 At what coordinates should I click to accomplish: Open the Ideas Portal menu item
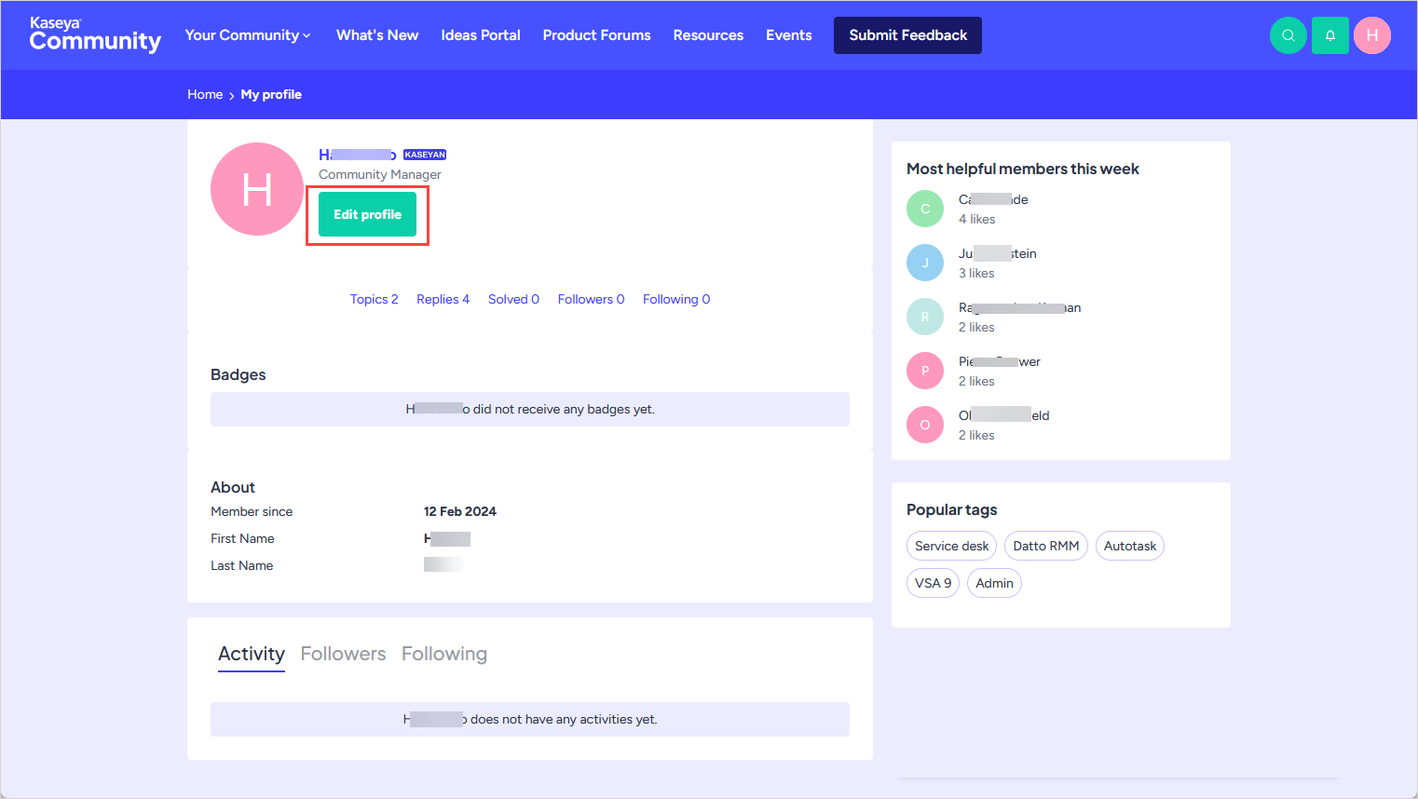[481, 35]
